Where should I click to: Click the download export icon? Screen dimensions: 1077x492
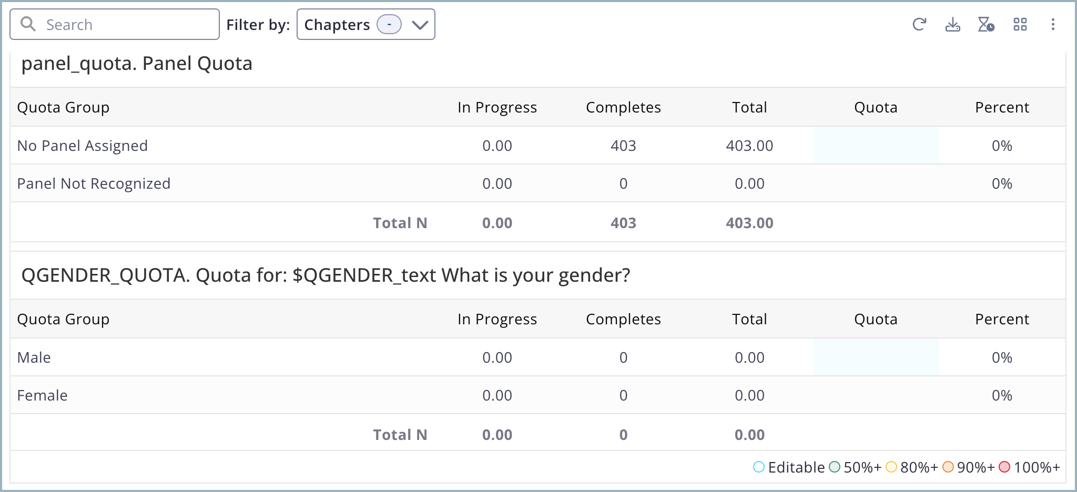tap(953, 25)
